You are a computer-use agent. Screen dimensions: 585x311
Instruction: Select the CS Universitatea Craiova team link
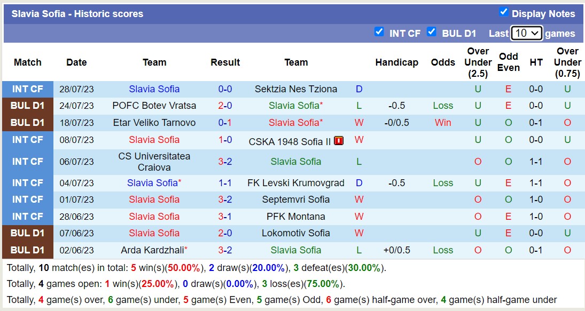click(x=154, y=162)
